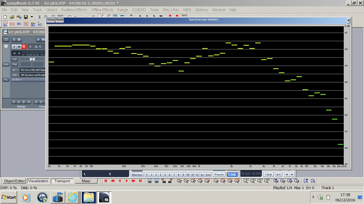Screen dimensions: 364x204
Task: Click the red play forward arrow
Action: pyautogui.click(x=127, y=181)
